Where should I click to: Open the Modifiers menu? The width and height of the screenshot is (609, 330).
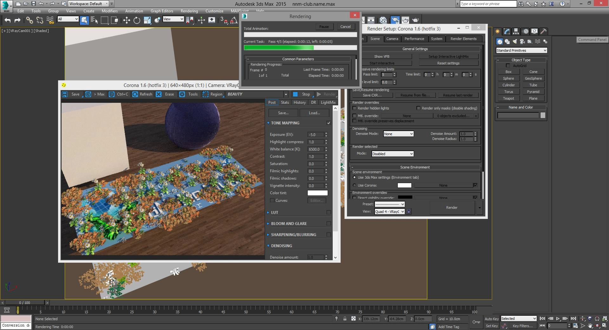[x=109, y=11]
